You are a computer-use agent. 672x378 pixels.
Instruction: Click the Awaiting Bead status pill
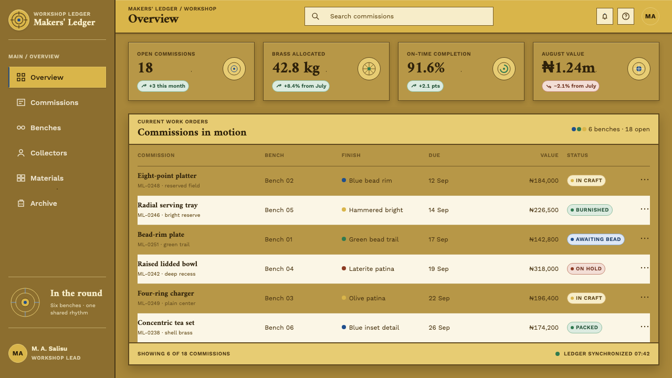coord(596,239)
